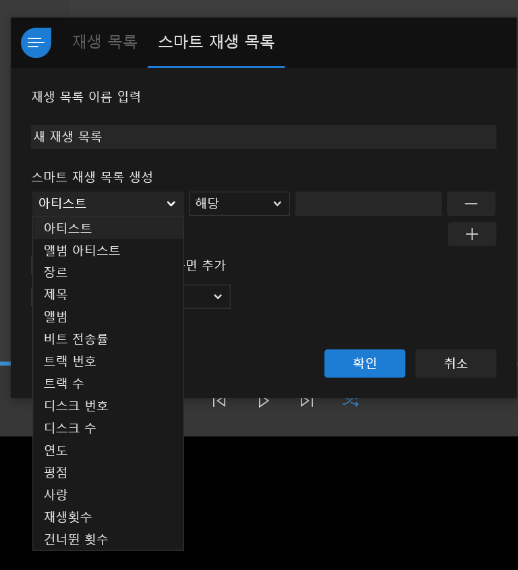518x570 pixels.
Task: Choose 아티스트 option in the list
Action: (108, 228)
